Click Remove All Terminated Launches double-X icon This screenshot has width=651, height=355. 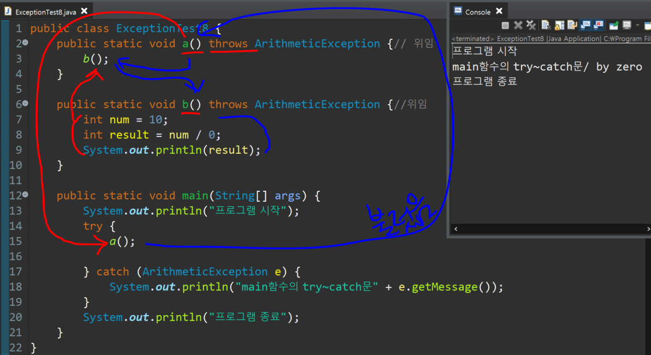click(x=531, y=26)
